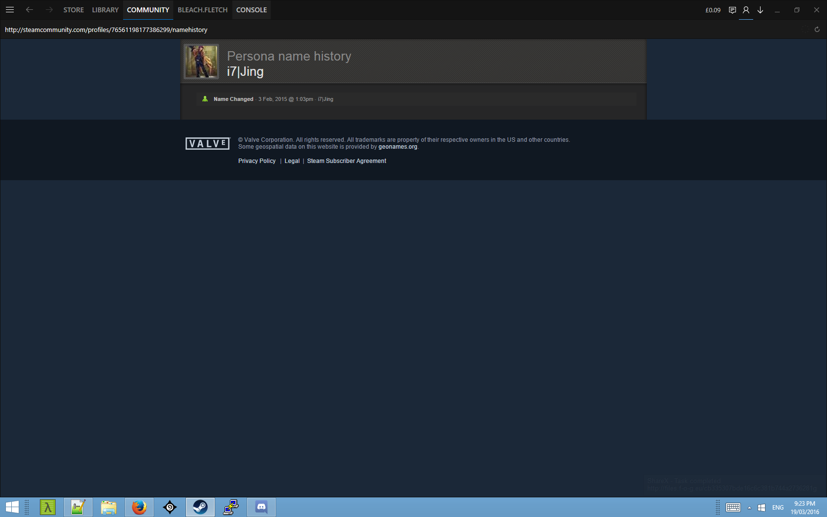
Task: Reload the page with refresh icon
Action: point(817,30)
